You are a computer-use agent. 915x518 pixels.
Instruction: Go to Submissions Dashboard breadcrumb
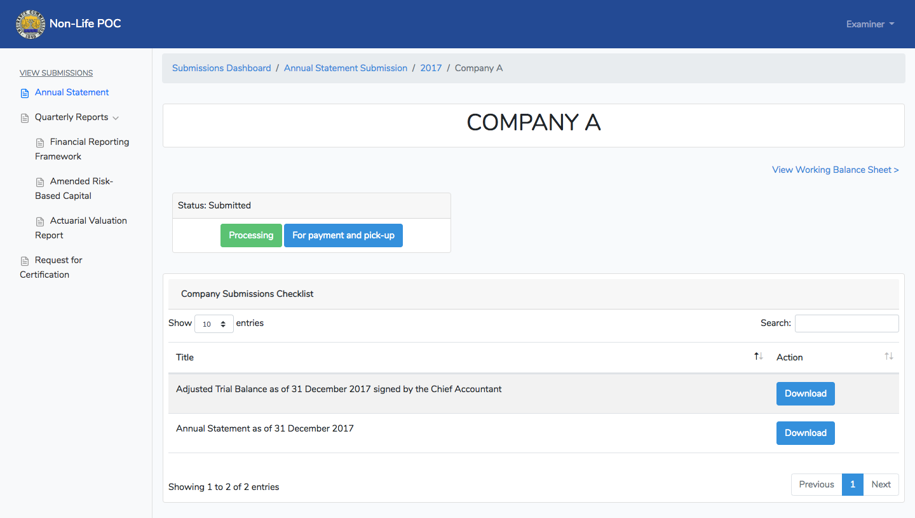tap(221, 68)
